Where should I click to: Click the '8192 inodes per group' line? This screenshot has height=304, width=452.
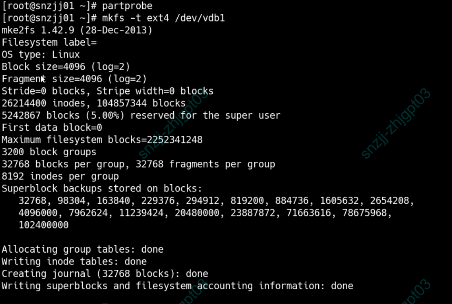click(60, 176)
